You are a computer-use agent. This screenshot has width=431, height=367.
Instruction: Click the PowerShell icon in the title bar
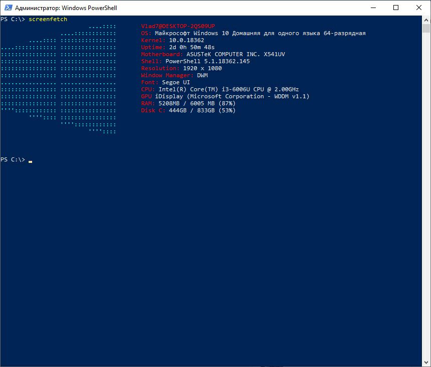[x=8, y=8]
